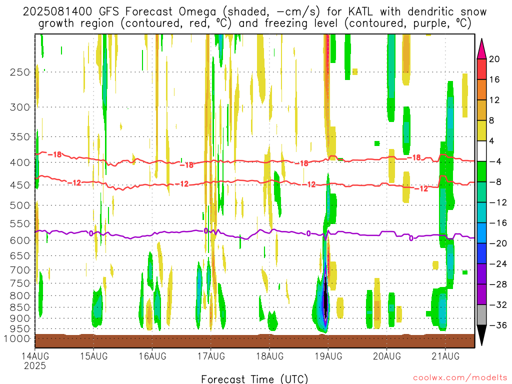Click the 21AUG date label

[445, 356]
